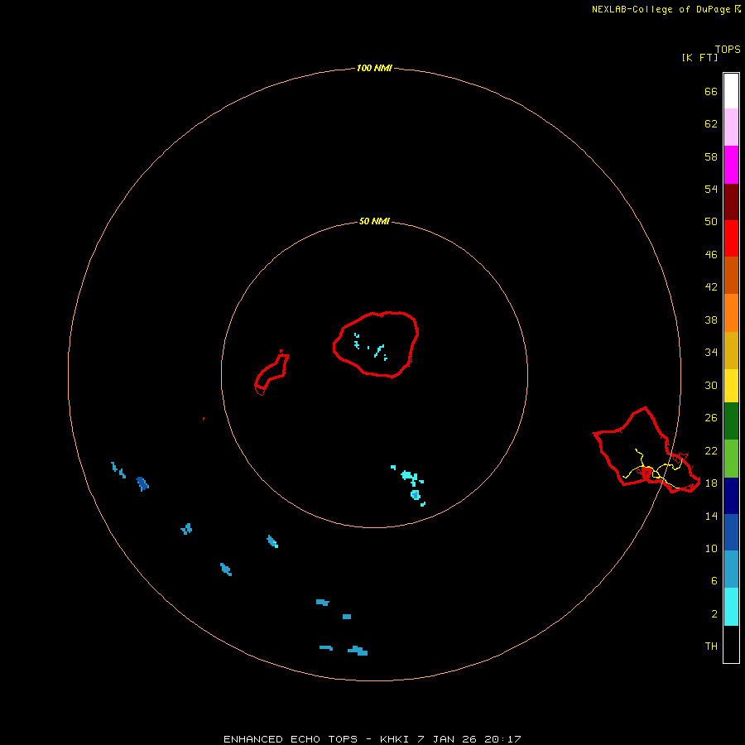745x745 pixels.
Task: Click the '42' legend value
Action: click(x=711, y=287)
